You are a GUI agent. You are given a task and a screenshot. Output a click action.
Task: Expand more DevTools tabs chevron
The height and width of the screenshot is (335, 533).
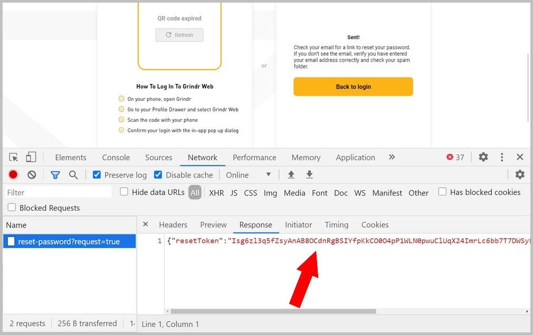[392, 157]
